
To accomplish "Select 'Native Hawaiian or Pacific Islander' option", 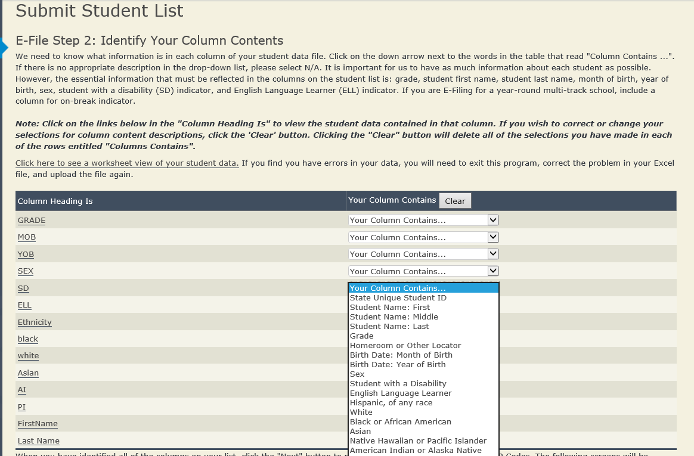I will 418,441.
